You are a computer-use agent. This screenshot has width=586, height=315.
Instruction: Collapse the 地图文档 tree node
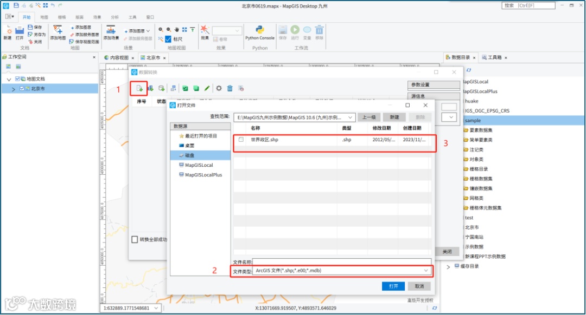coord(9,79)
